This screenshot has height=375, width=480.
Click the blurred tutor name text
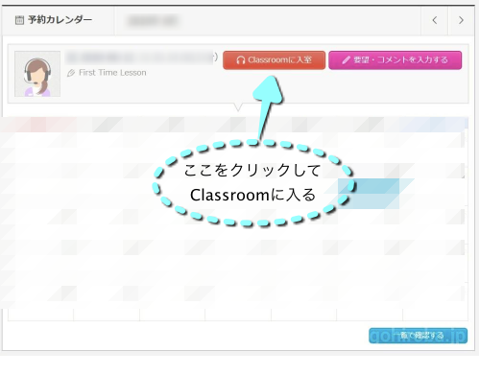click(x=139, y=58)
